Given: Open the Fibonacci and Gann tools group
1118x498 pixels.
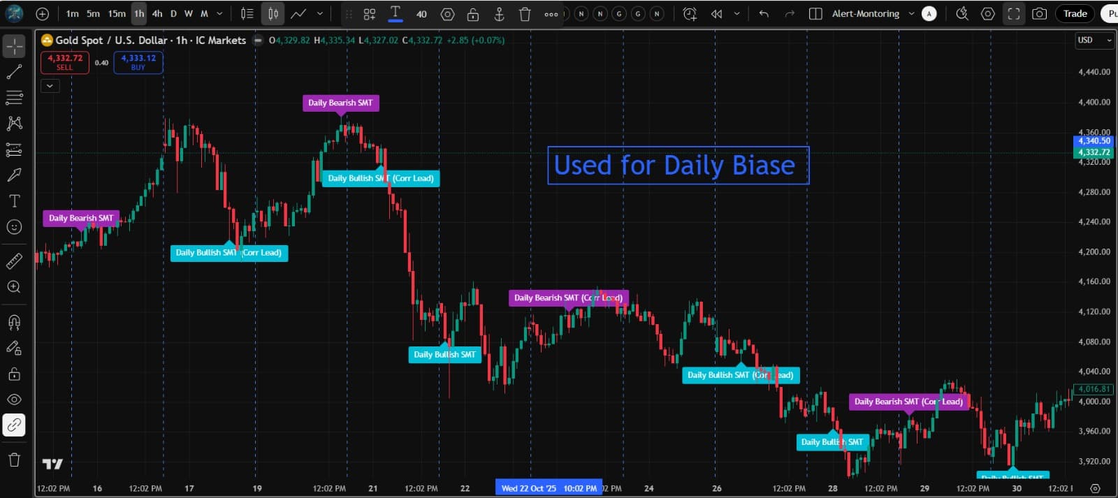Looking at the screenshot, I should [x=14, y=98].
